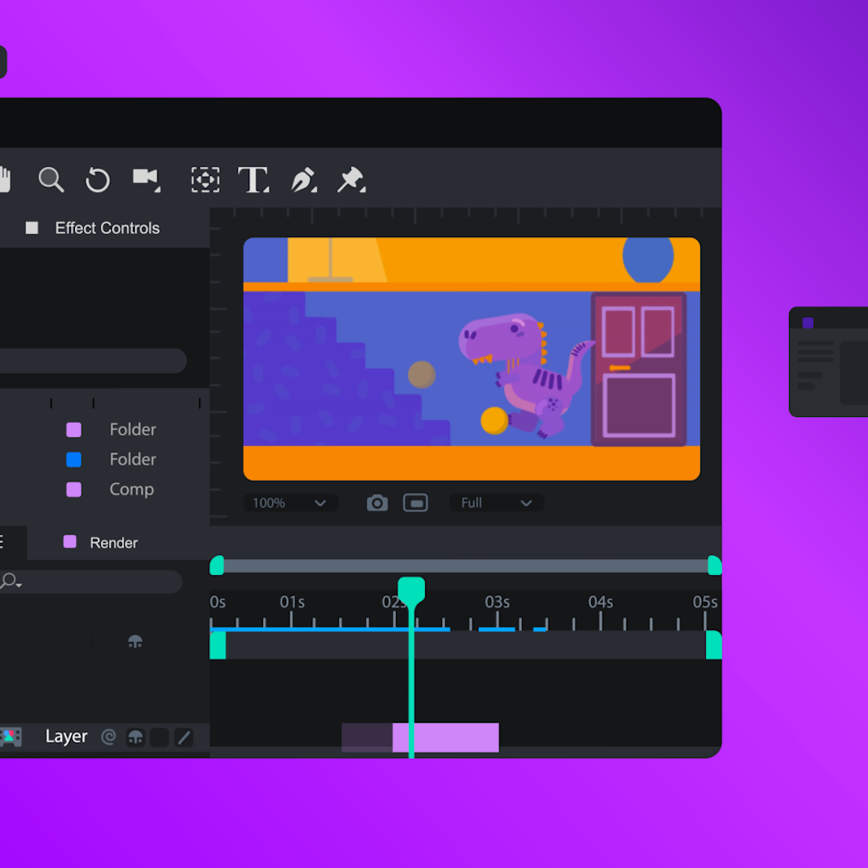Show the last snapshot

(x=415, y=503)
